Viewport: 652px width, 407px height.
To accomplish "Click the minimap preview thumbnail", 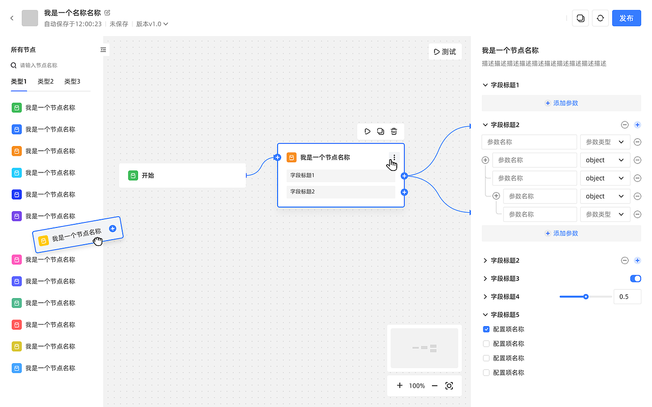I will [424, 348].
